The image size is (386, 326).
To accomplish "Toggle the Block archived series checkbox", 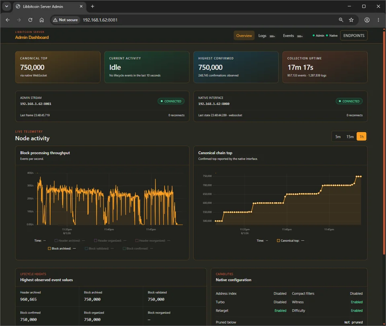I will pos(49,248).
